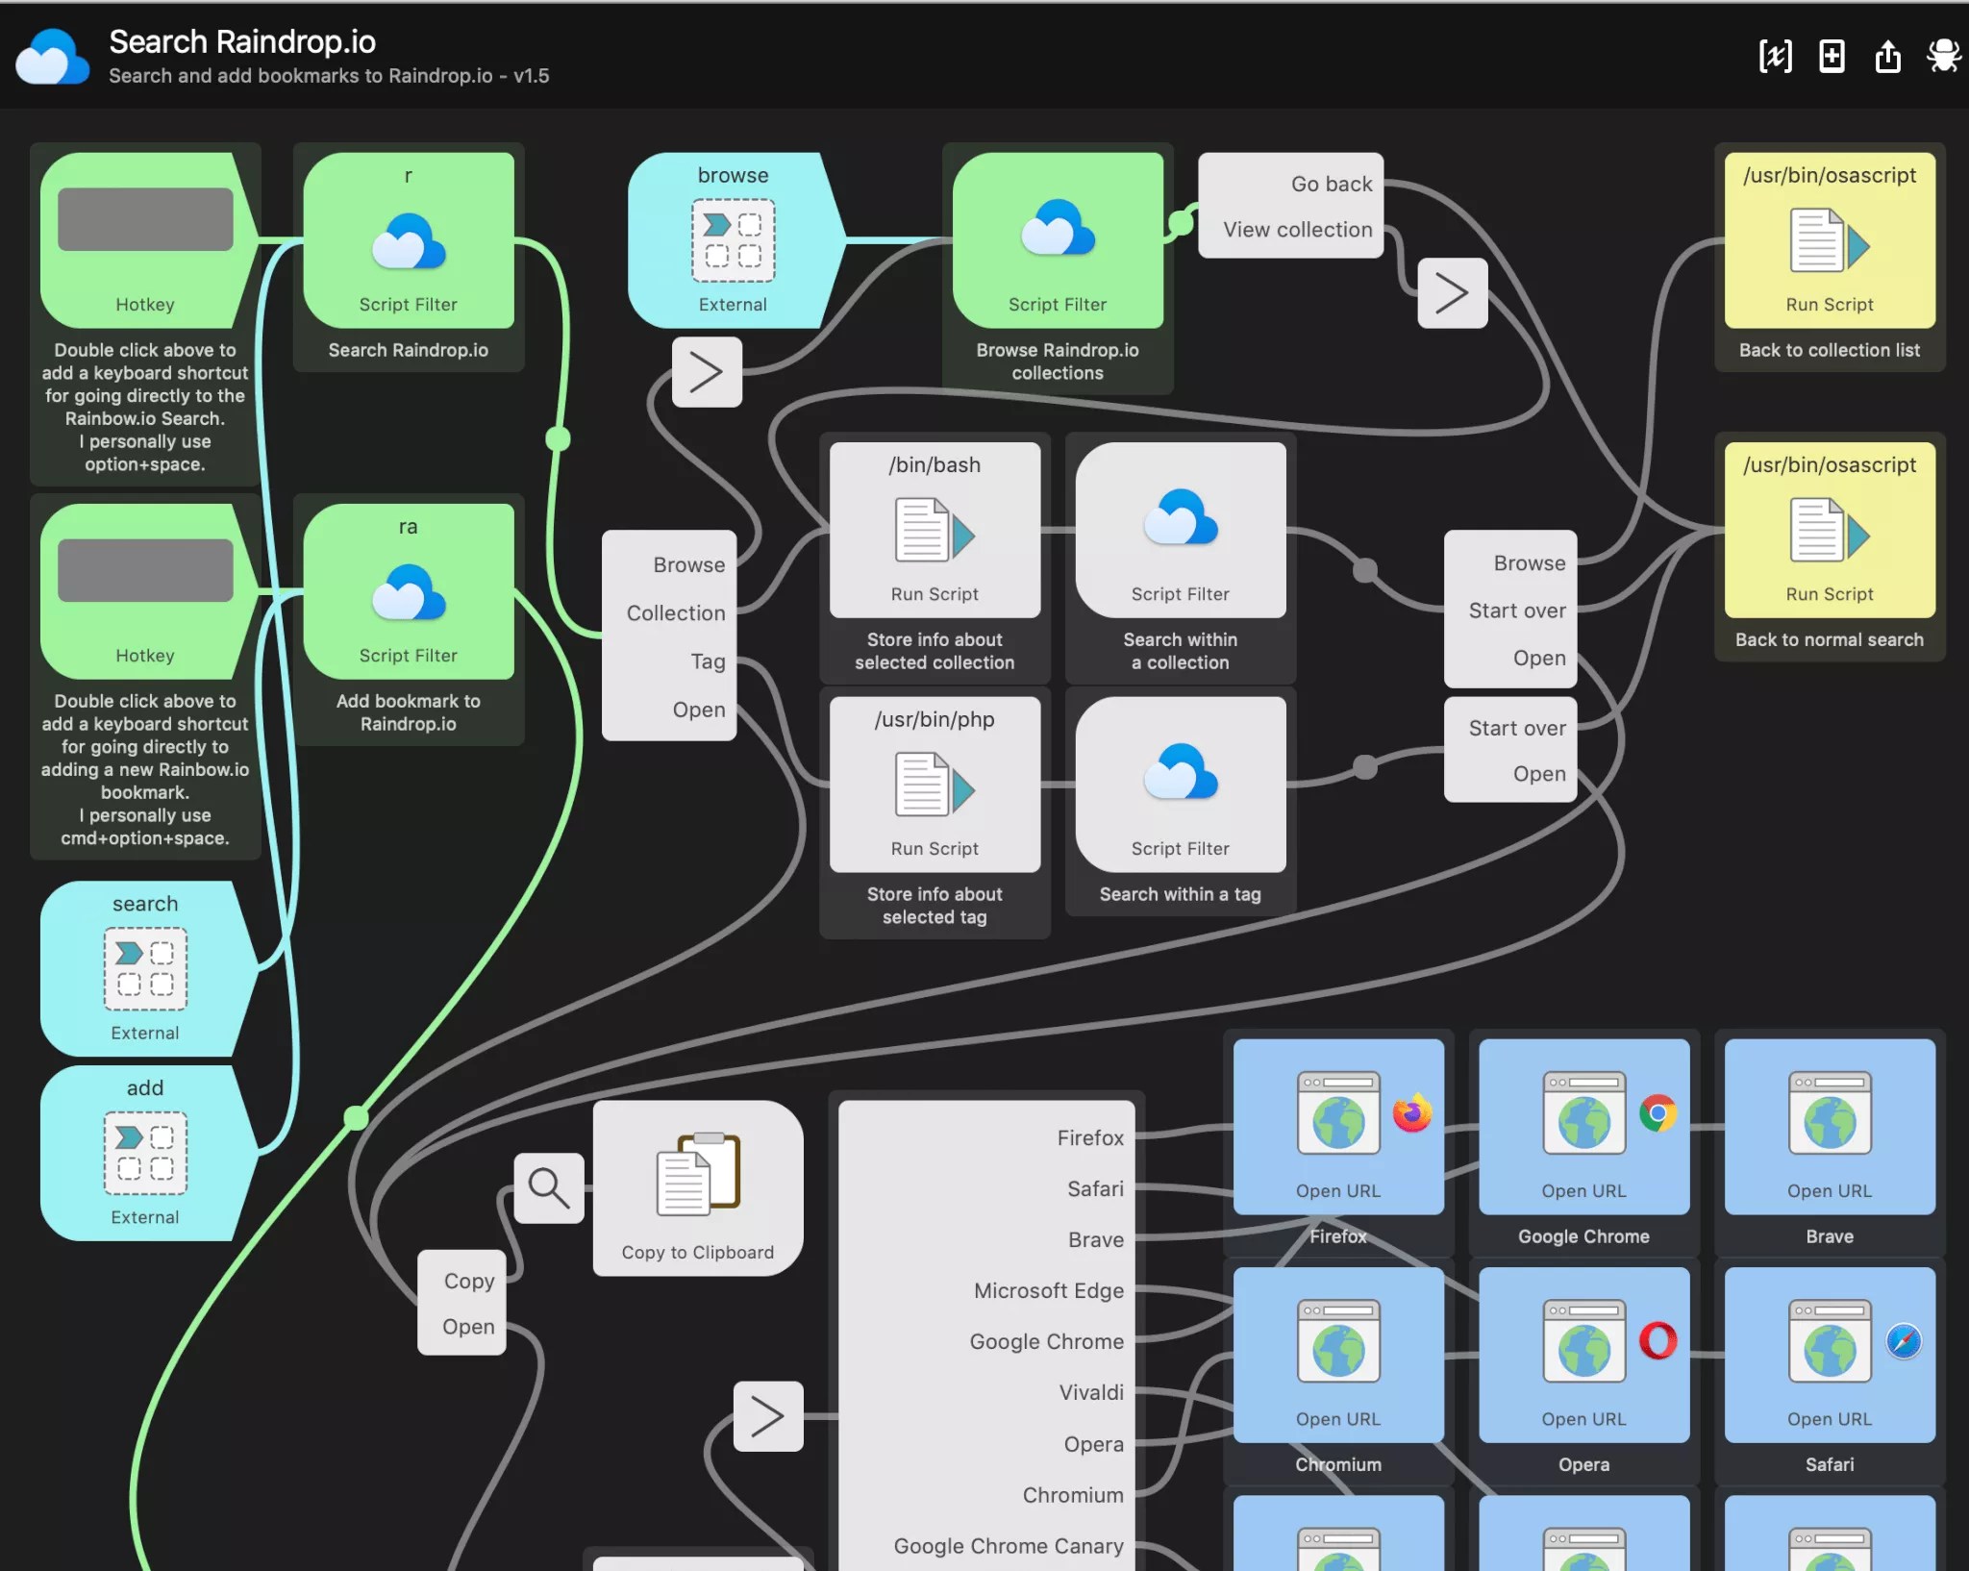Select the 'ra' Script Filter node

[408, 591]
